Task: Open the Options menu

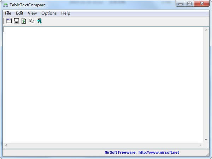Action: (x=49, y=13)
